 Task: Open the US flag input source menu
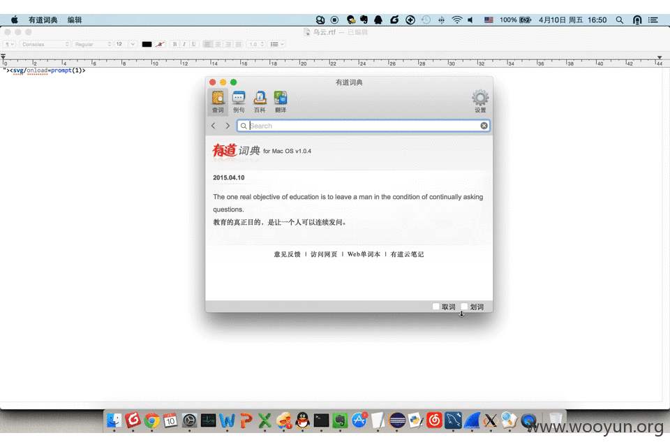(489, 20)
